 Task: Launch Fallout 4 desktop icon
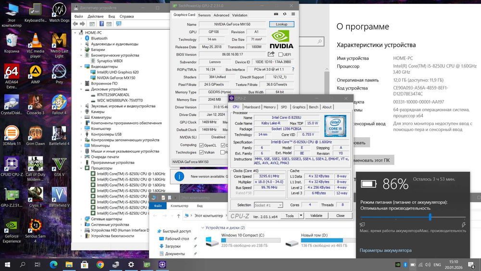pyautogui.click(x=59, y=104)
